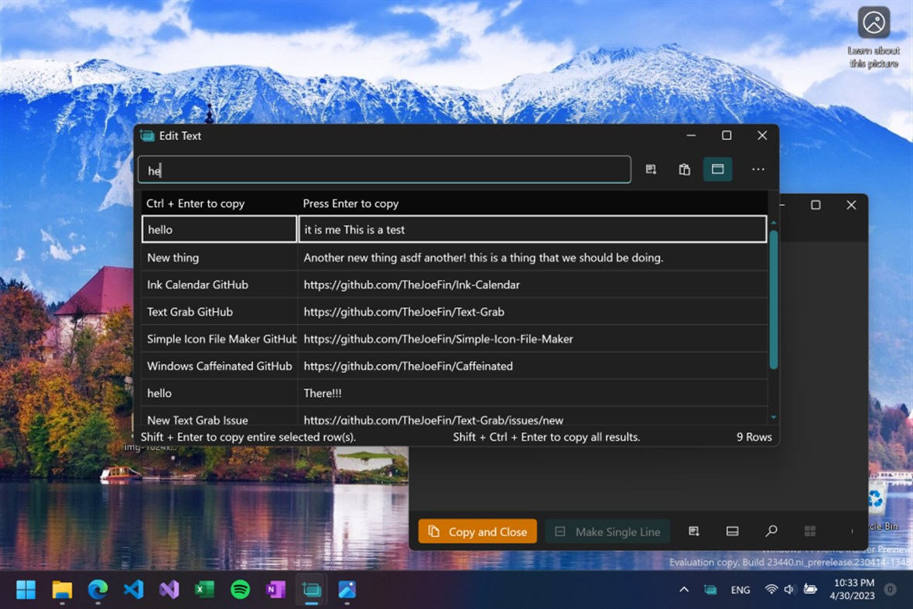Open the save results icon in bottom toolbar

pyautogui.click(x=694, y=531)
